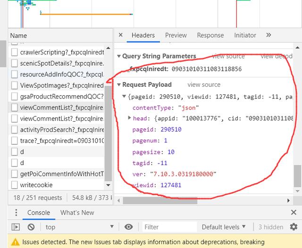
Task: Collapse the Request Payload section
Action: [119, 85]
